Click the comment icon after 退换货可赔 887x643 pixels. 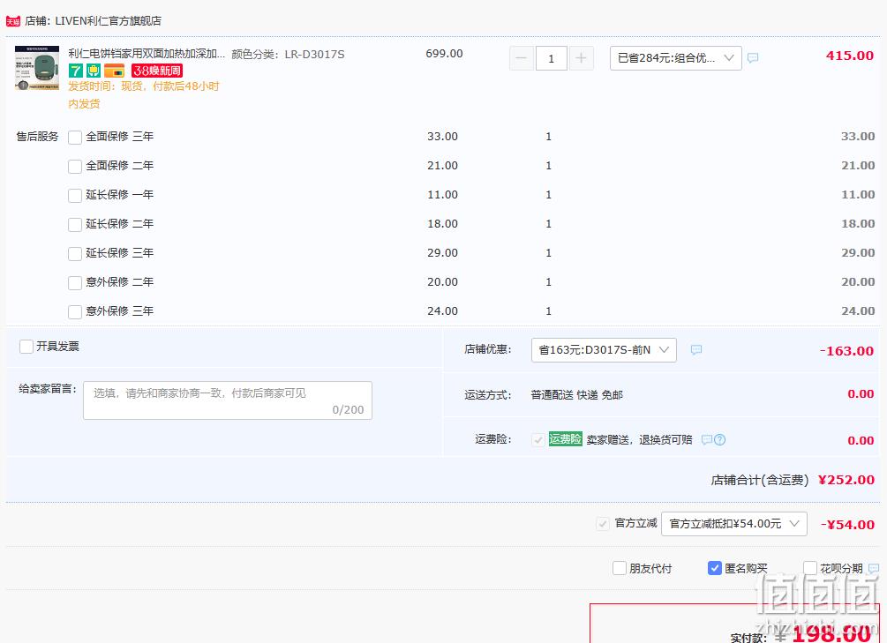click(707, 440)
